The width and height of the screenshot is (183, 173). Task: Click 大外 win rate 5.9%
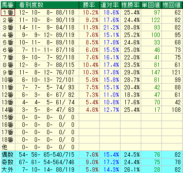pos(92,169)
